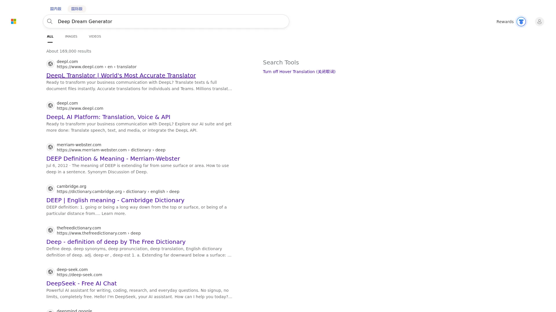Click the https://www.deepl.com URL of the AI Platform result
This screenshot has height=312, width=556.
(80, 108)
